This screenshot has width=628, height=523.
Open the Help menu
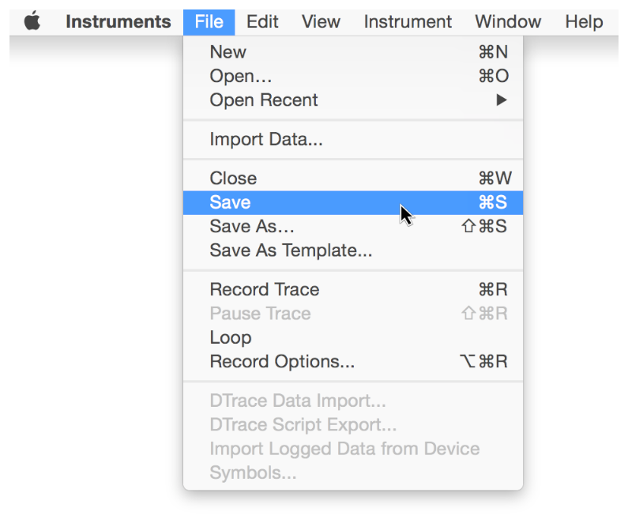(584, 22)
